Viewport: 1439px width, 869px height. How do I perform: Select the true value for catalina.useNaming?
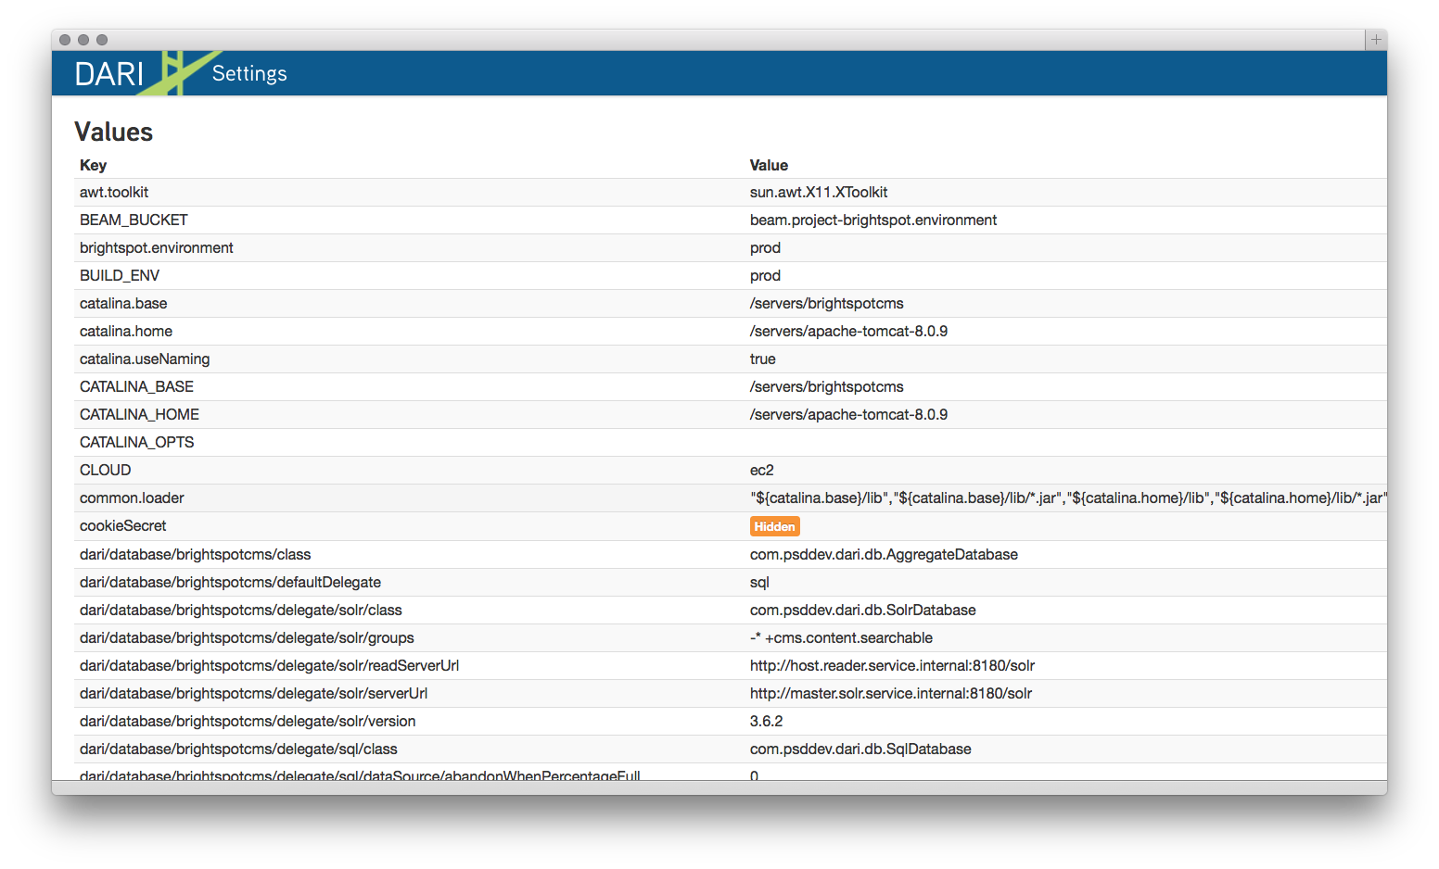763,359
